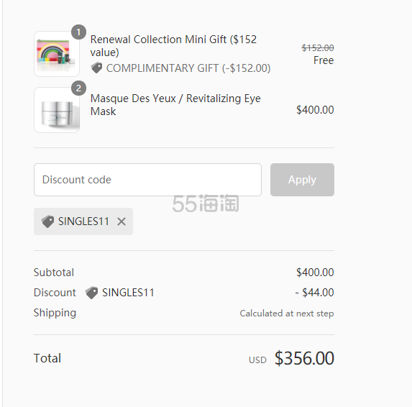Click the Complimentary Gift tag icon
The image size is (412, 407).
96,68
